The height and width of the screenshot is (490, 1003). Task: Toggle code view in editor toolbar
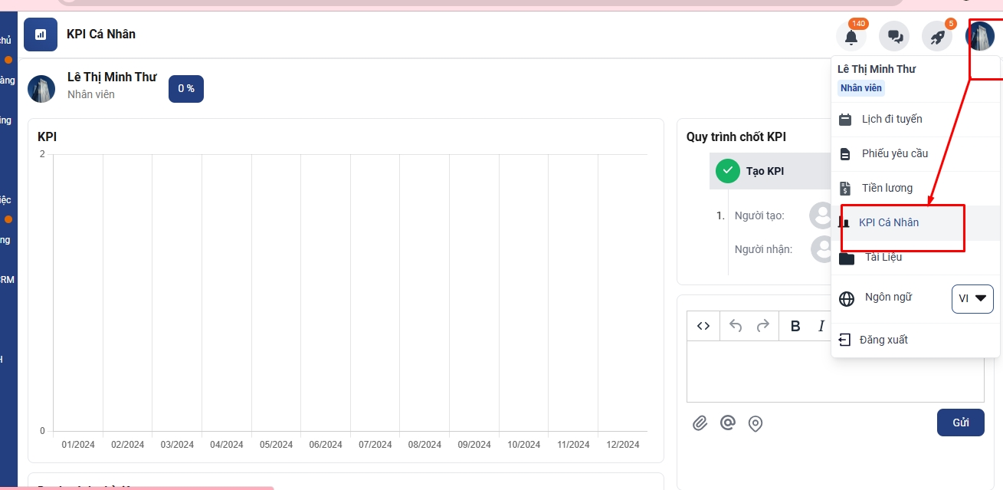[x=703, y=326]
